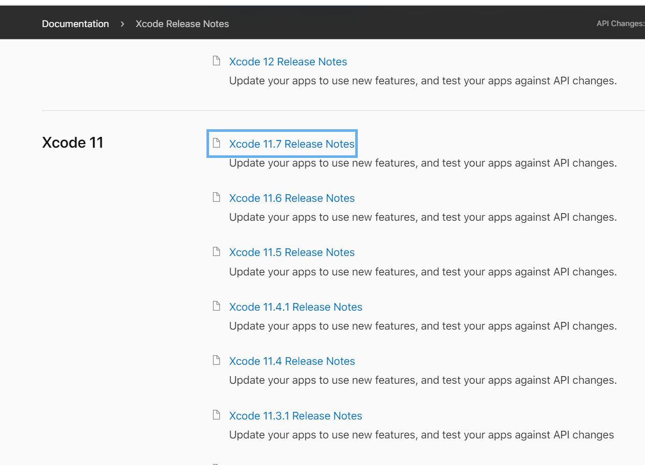Select Xcode Release Notes in the breadcrumb
Screen dimensions: 645x465
[x=182, y=24]
